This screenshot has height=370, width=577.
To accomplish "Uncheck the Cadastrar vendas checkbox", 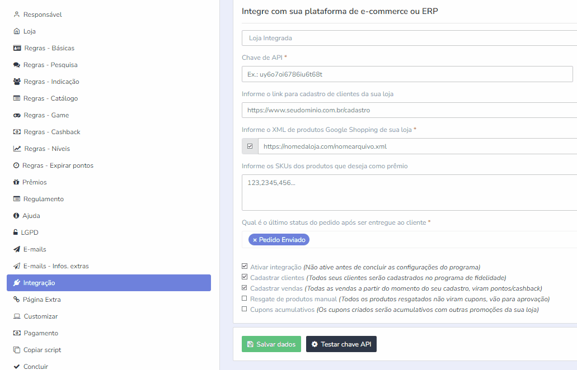I will [245, 287].
